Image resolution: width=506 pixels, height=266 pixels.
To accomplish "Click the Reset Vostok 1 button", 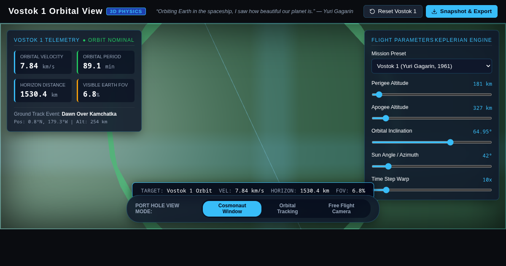I will tap(393, 11).
